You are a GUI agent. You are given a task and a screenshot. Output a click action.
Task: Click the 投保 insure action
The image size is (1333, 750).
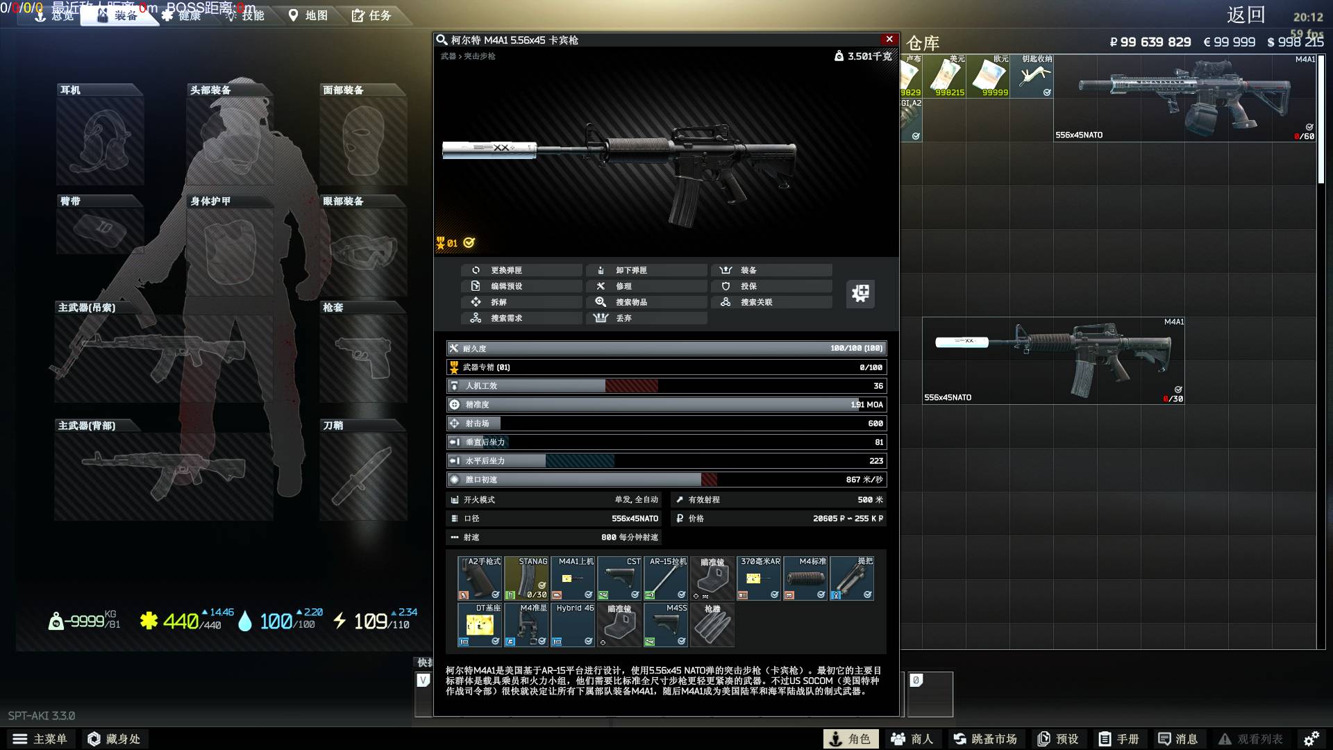(x=771, y=286)
